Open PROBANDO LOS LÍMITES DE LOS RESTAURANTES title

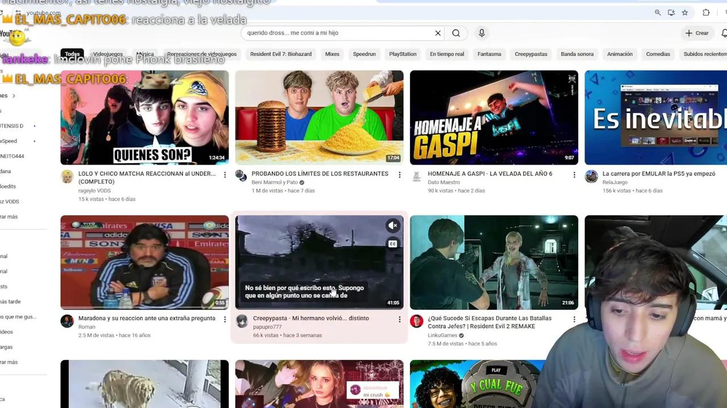(x=320, y=174)
